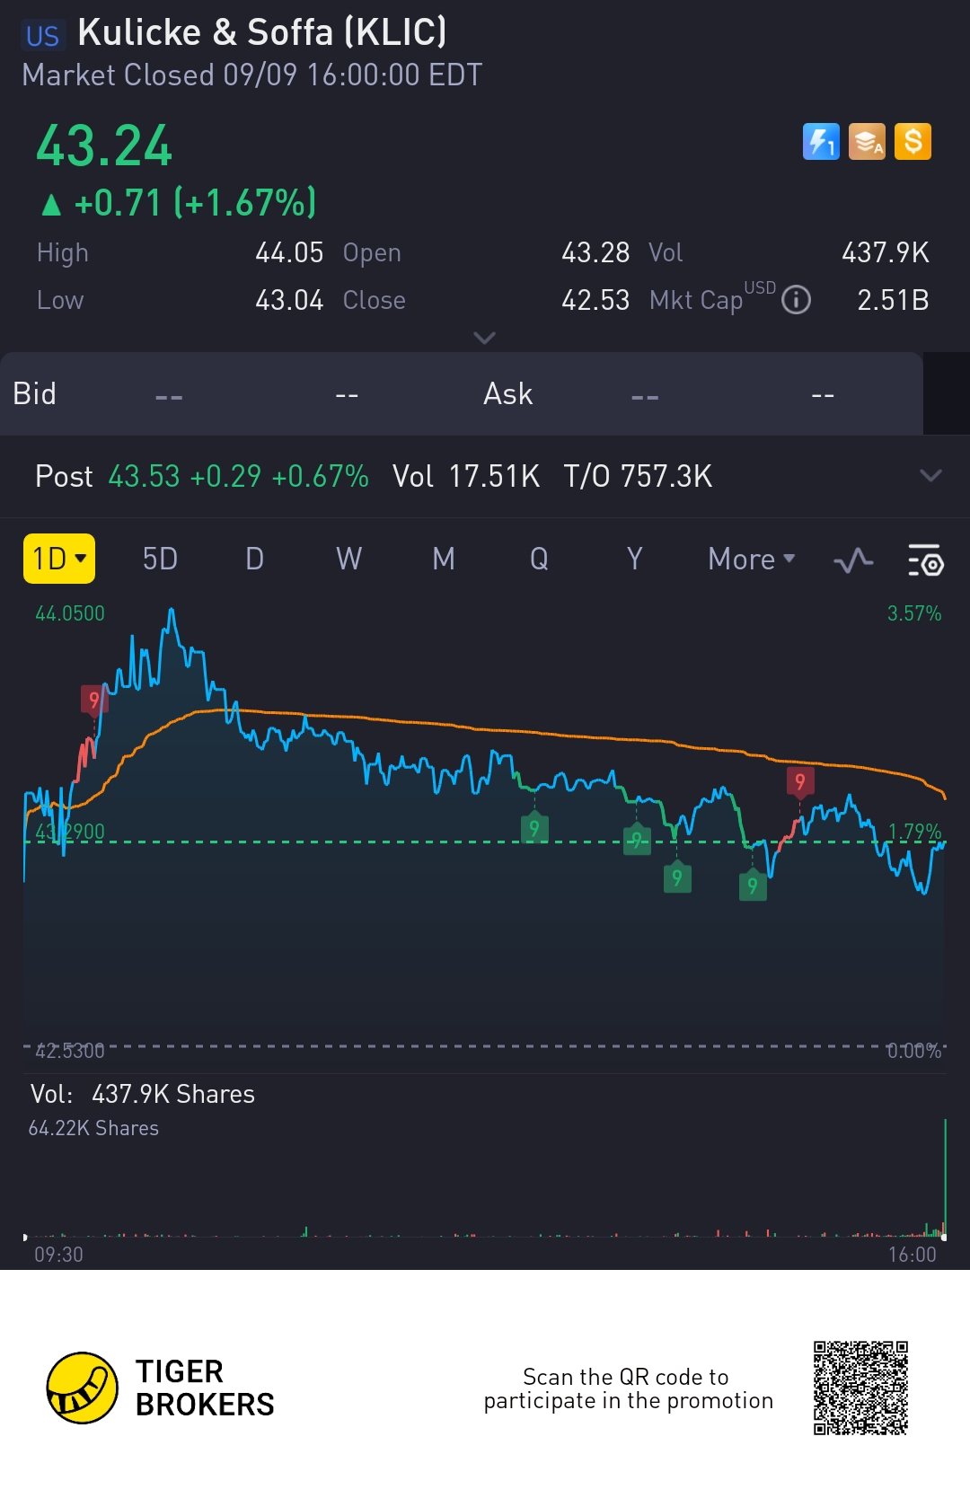Viewport: 970px width, 1507px height.
Task: Select the Q quarterly chart tab
Action: (x=539, y=559)
